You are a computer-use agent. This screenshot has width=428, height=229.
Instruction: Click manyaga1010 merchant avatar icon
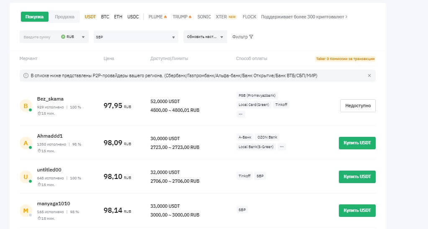[x=26, y=211]
